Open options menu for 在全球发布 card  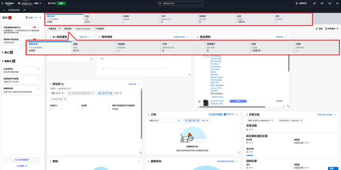pos(39,69)
